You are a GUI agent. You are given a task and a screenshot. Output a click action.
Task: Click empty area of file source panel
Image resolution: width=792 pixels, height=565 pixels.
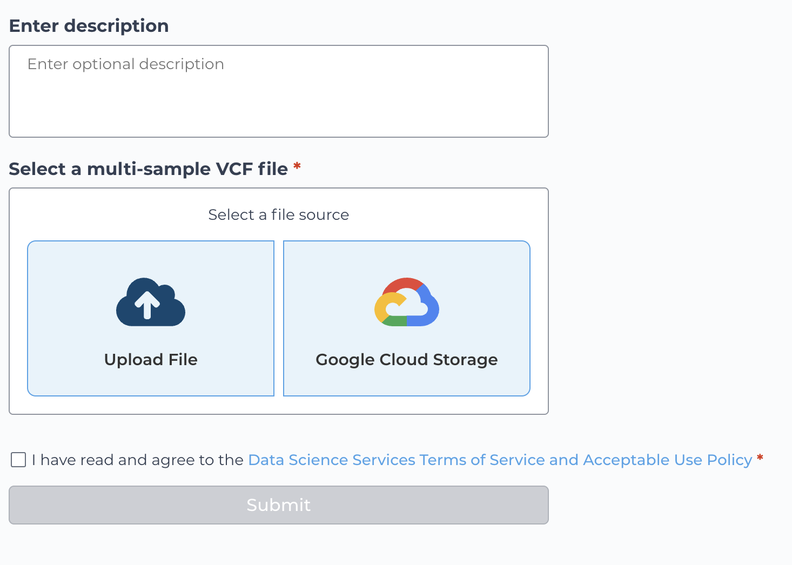[279, 405]
